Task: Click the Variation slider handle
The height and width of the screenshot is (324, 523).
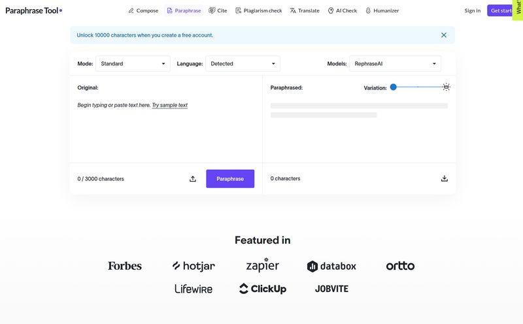Action: tap(394, 87)
